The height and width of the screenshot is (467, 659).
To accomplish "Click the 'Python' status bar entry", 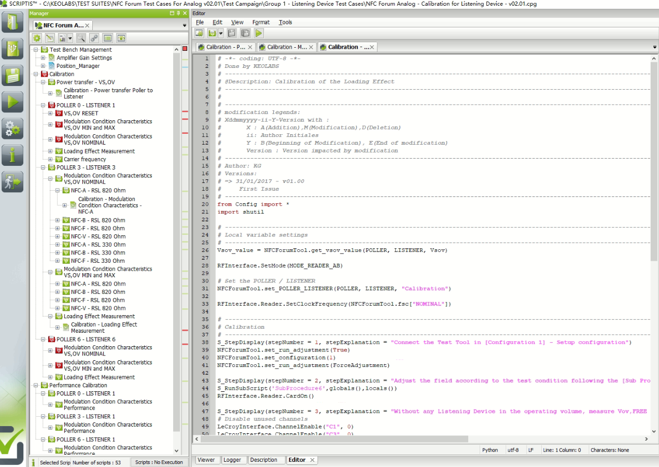I will click(x=490, y=450).
